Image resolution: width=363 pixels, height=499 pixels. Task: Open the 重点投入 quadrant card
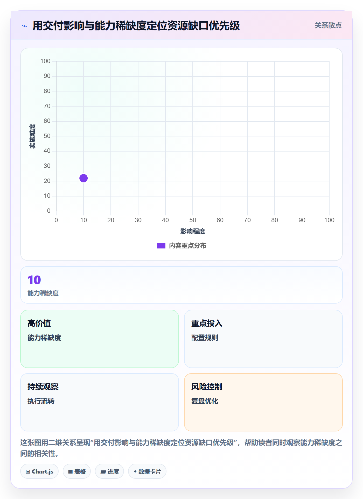pyautogui.click(x=263, y=339)
